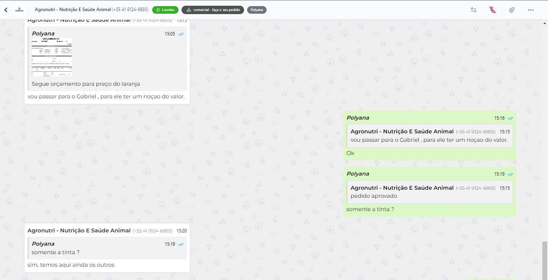
Task: Click the 'comercial - faça o seu pedido' tag
Action: (213, 10)
